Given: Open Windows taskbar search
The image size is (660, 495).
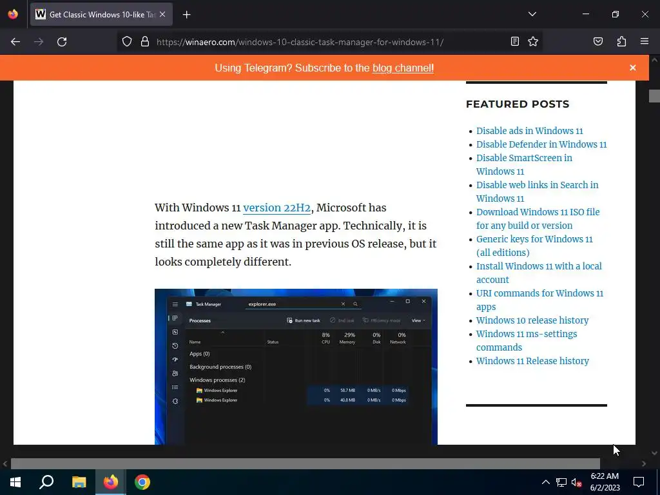Looking at the screenshot, I should [x=46, y=482].
